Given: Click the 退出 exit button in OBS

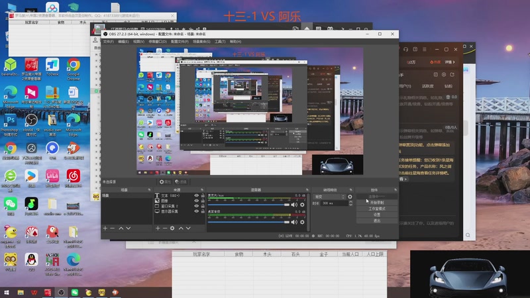Looking at the screenshot, I should point(377,221).
